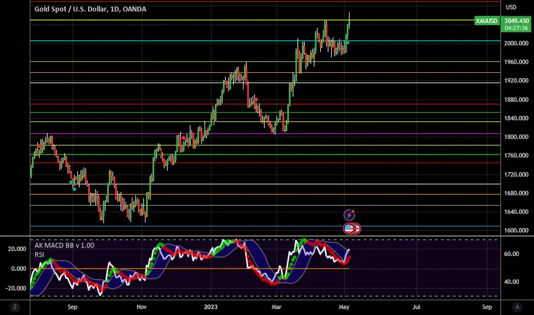Click the 1920.000 price axis label
The height and width of the screenshot is (315, 534).
516,81
